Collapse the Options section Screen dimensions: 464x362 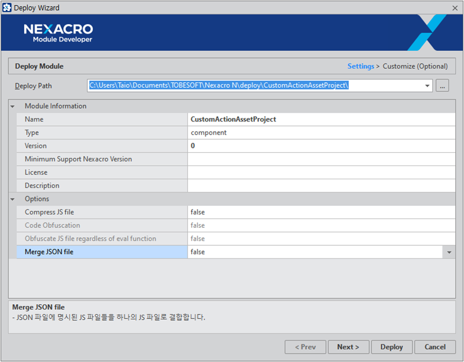[x=13, y=200]
